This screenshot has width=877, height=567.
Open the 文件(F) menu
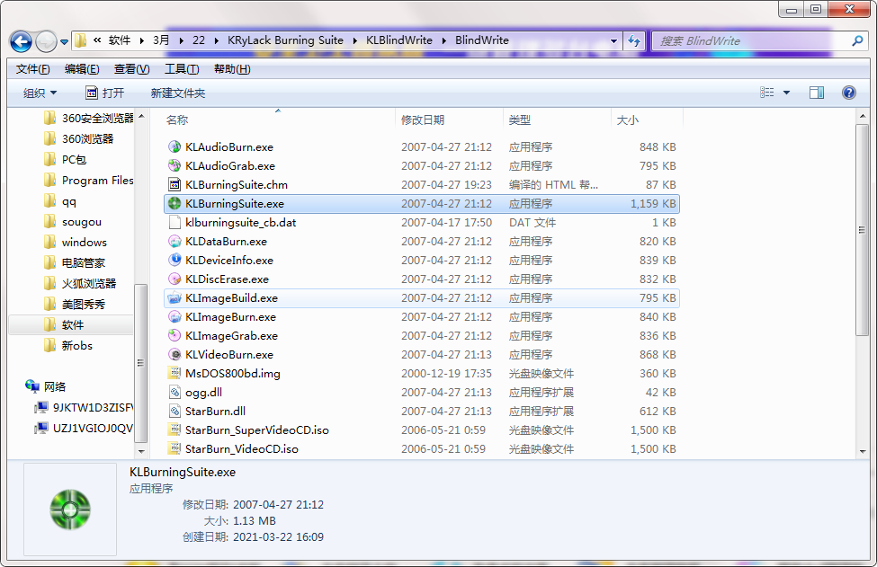pos(33,68)
